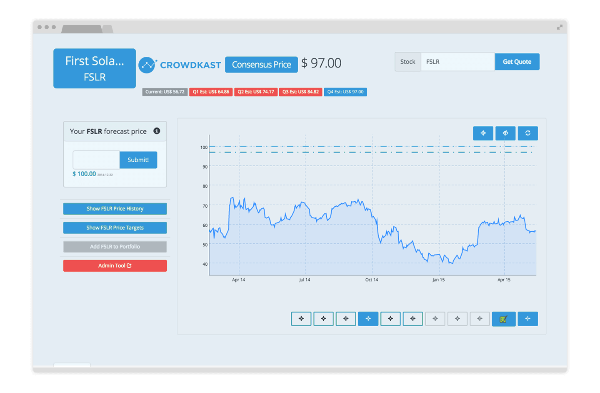Click the Oct 14 axis label
This screenshot has width=600, height=393.
(372, 280)
